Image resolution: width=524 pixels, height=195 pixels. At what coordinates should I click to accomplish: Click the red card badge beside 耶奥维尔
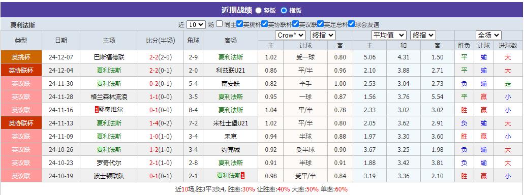97,110
